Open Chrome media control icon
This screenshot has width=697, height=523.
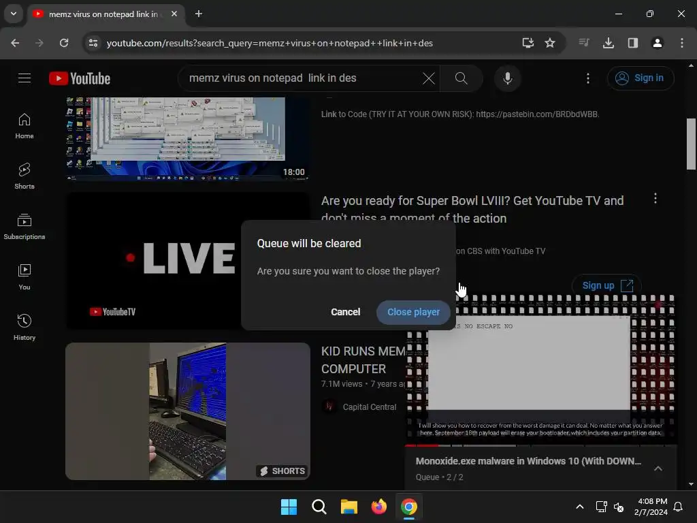(x=584, y=43)
